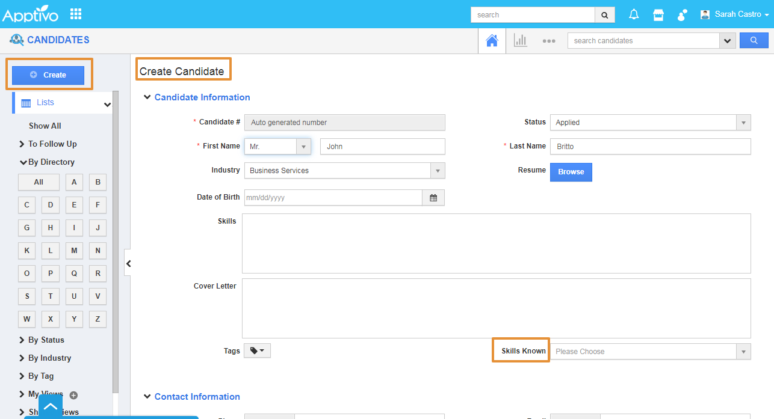Collapse the Candidate Information section
774x419 pixels.
(x=147, y=97)
